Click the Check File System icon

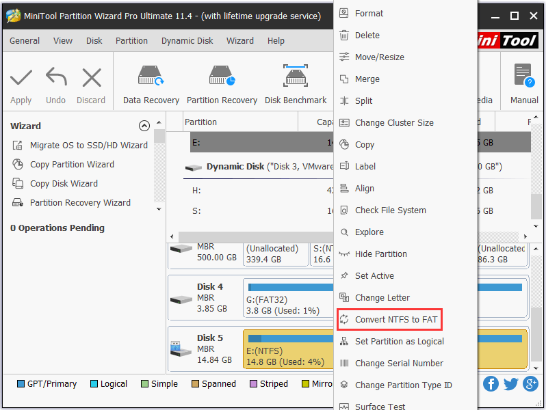coord(344,210)
